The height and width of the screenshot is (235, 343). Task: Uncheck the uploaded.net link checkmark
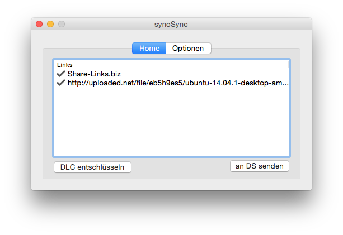point(61,83)
